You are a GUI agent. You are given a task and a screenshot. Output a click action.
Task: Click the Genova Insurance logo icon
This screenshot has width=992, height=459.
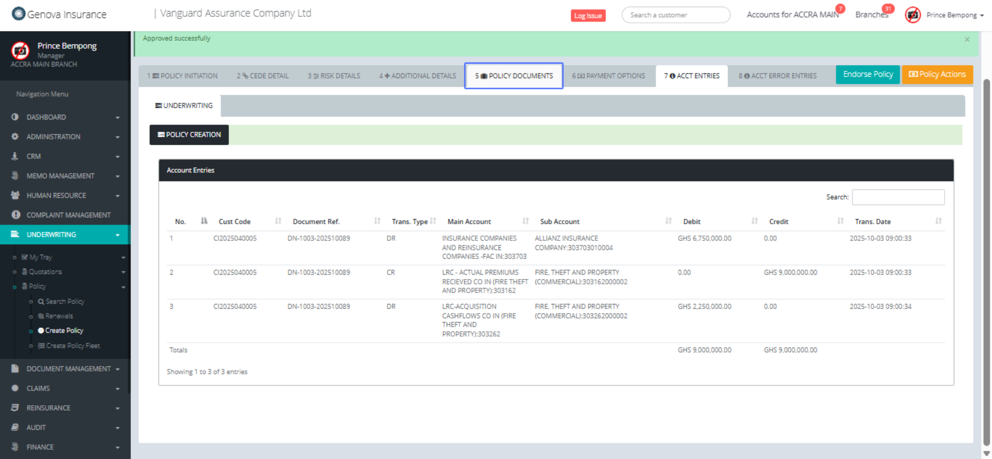pyautogui.click(x=19, y=14)
